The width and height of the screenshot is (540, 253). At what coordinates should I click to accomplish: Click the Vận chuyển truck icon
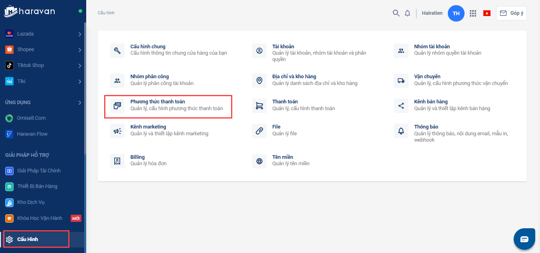point(401,80)
